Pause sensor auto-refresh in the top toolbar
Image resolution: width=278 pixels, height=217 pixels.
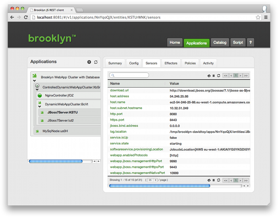point(214,75)
